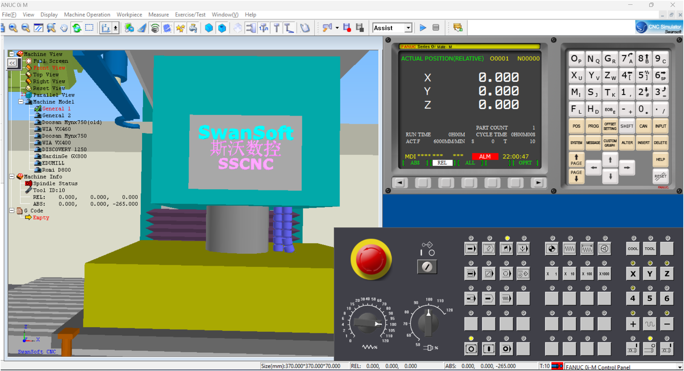
Task: Click the feedrate override rotary dial
Action: (x=368, y=322)
